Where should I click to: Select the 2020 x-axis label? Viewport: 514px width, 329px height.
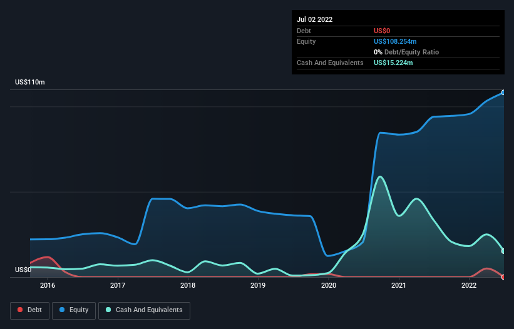329,285
